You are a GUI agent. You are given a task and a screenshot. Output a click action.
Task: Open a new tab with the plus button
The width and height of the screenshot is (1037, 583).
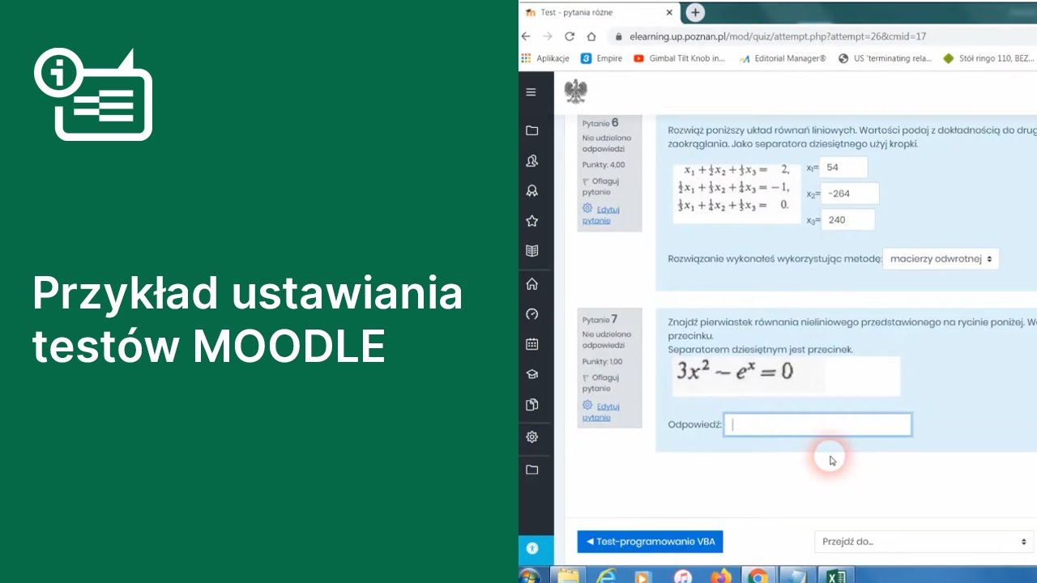click(x=694, y=13)
